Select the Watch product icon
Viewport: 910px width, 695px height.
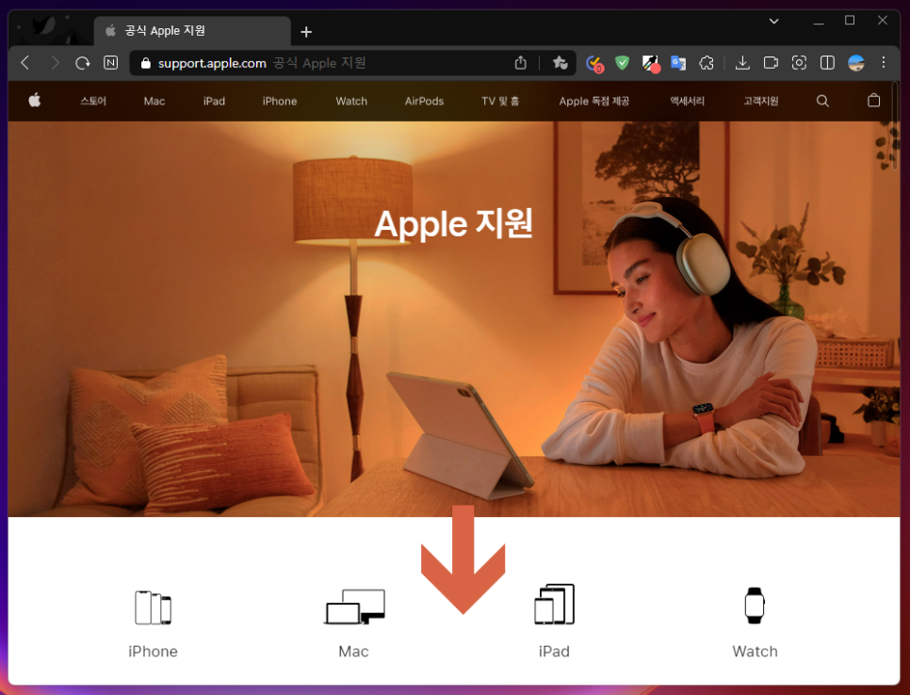pyautogui.click(x=755, y=606)
